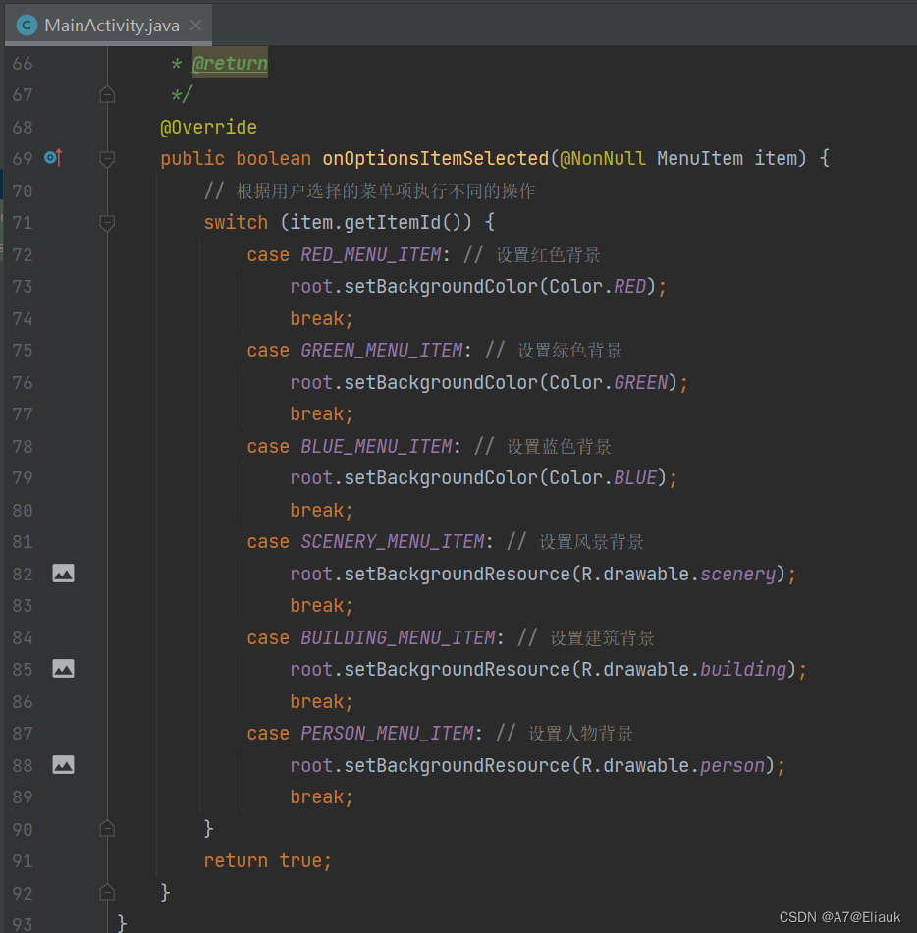Screen dimensions: 917x933
Task: Click the @NonNull annotation
Action: 603,159
